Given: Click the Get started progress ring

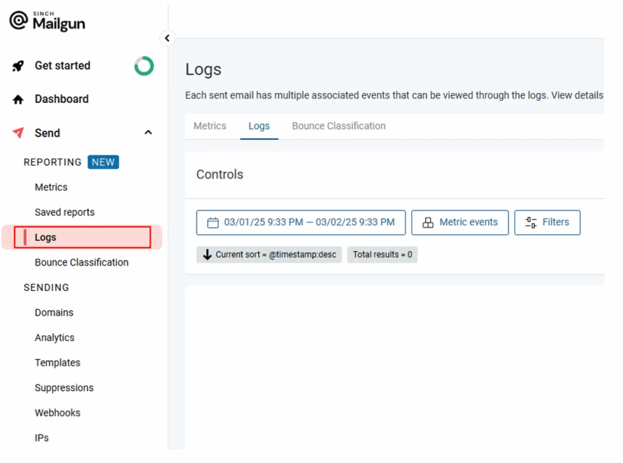Looking at the screenshot, I should click(144, 66).
